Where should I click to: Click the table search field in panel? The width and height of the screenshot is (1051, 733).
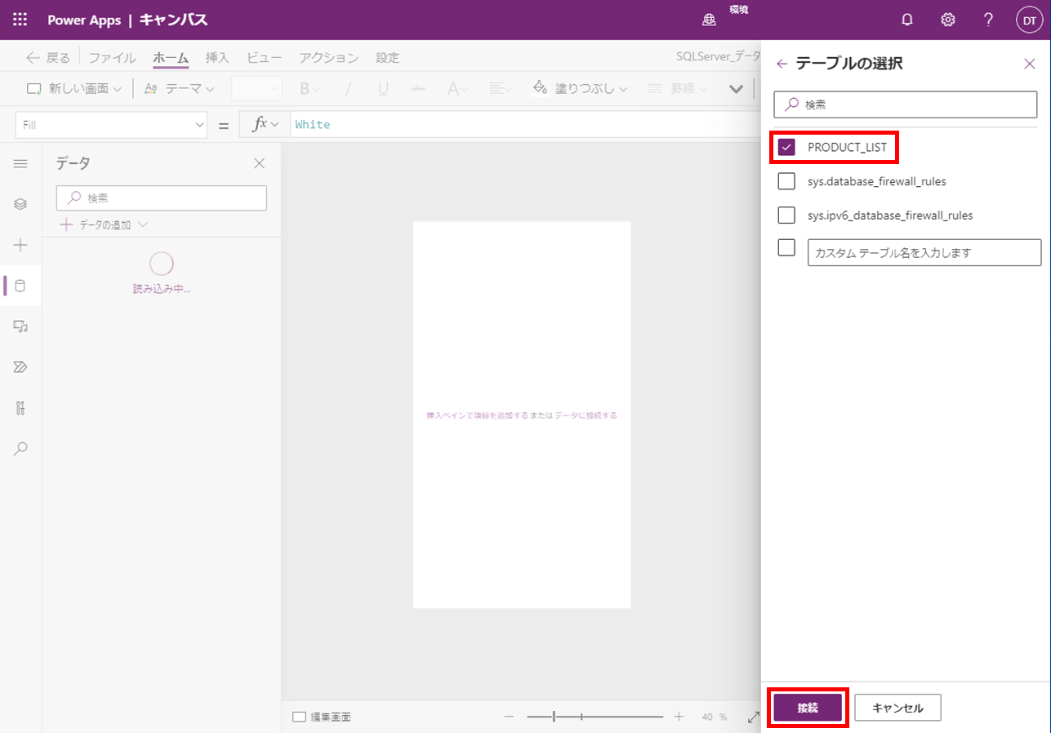point(905,104)
